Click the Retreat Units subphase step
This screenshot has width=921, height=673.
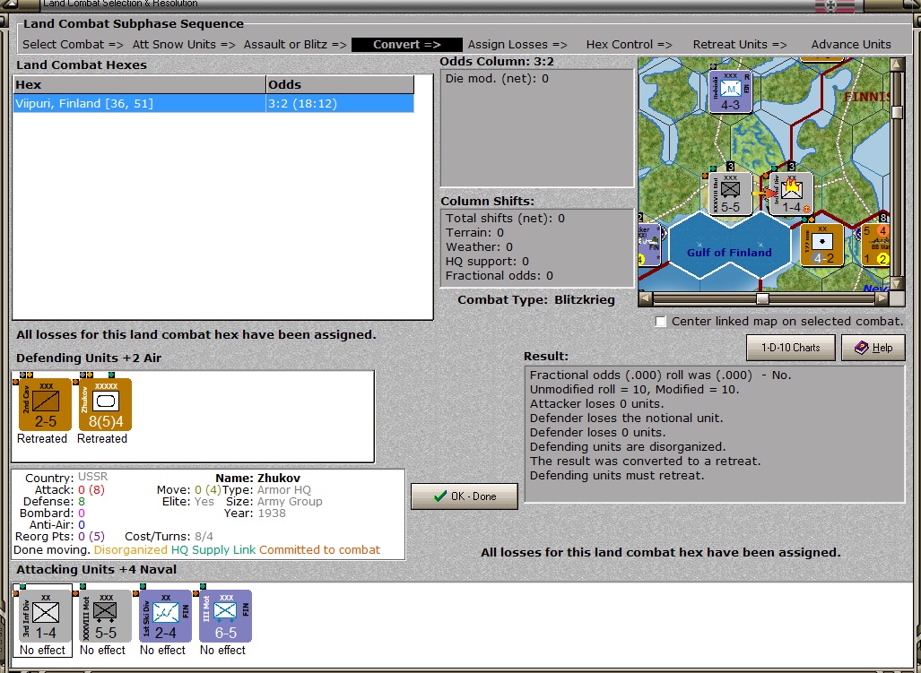click(x=740, y=45)
